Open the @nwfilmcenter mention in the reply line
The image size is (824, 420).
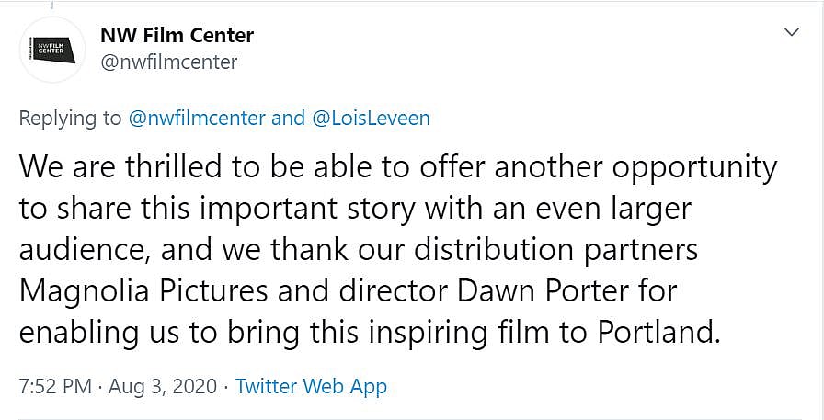tap(197, 118)
